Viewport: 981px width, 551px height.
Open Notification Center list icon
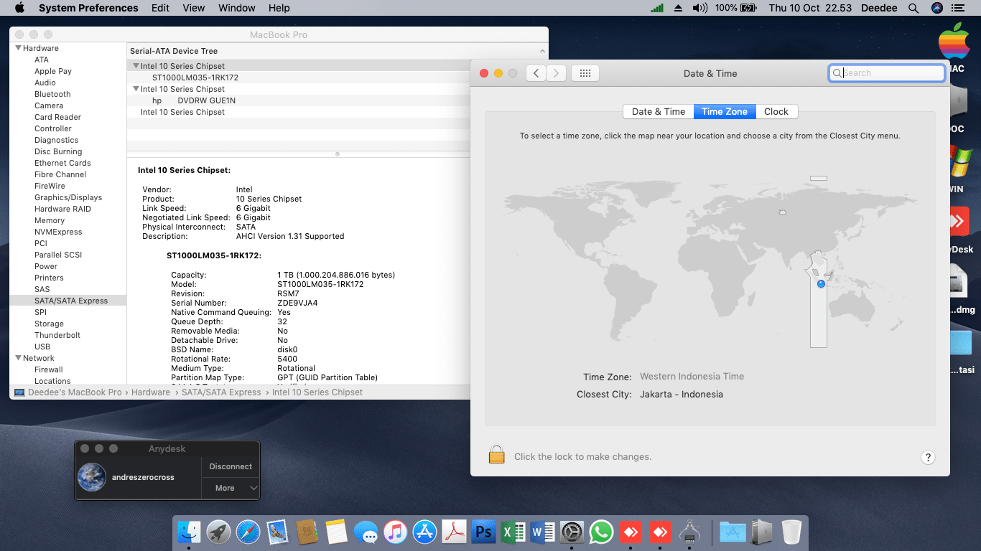point(957,8)
